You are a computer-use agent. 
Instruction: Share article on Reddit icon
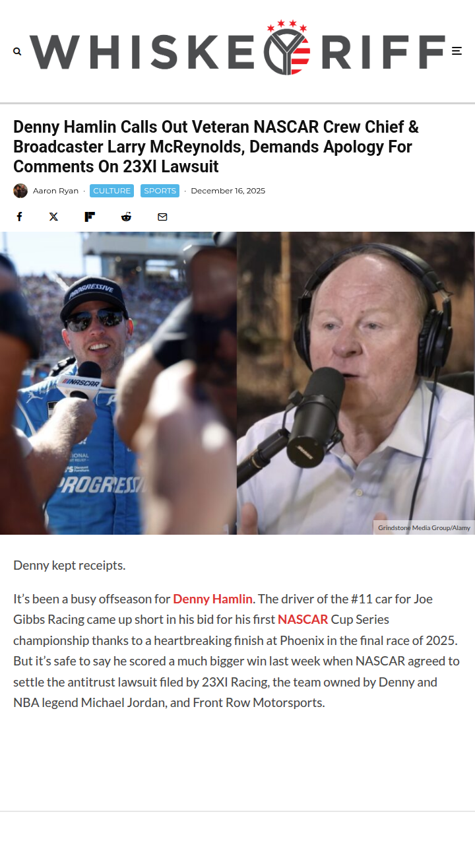(x=126, y=217)
